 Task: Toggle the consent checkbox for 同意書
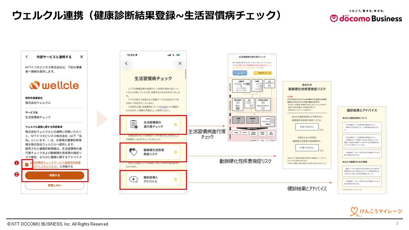(x=27, y=165)
